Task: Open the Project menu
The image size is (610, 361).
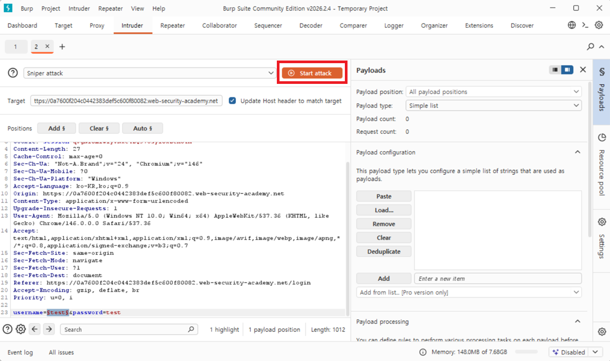Action: pos(50,8)
